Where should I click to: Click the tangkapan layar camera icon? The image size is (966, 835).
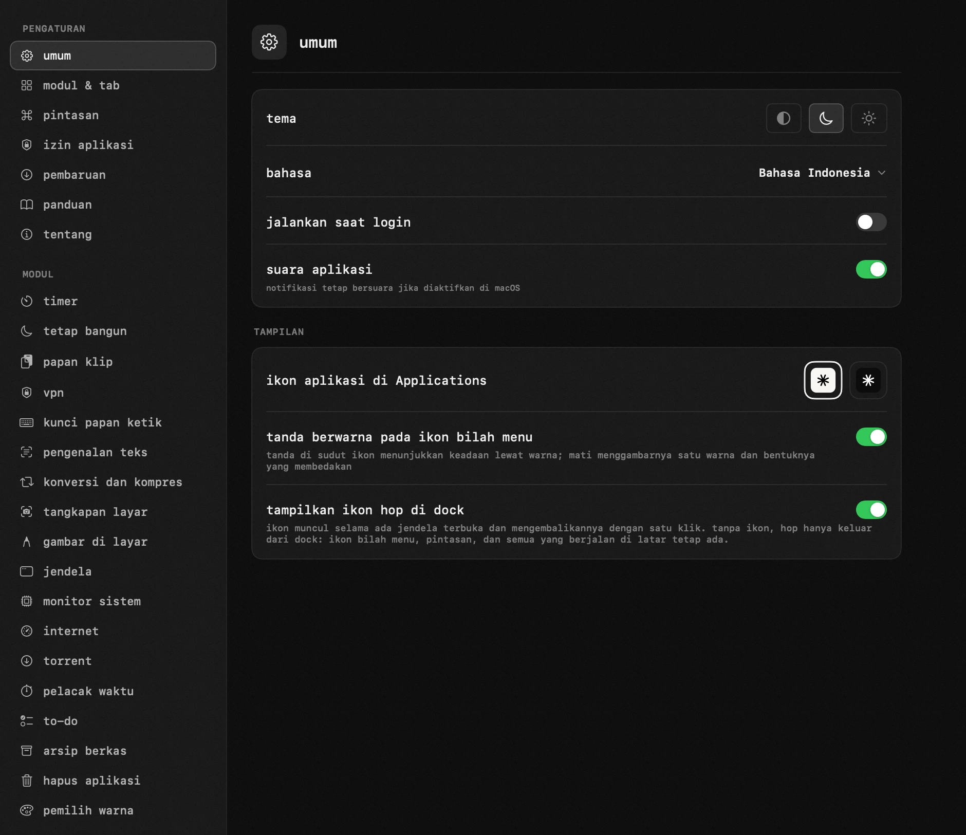(x=27, y=512)
